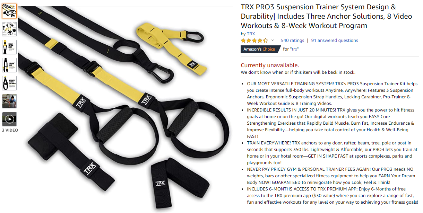Click the Currently unavailable notice

coord(270,65)
